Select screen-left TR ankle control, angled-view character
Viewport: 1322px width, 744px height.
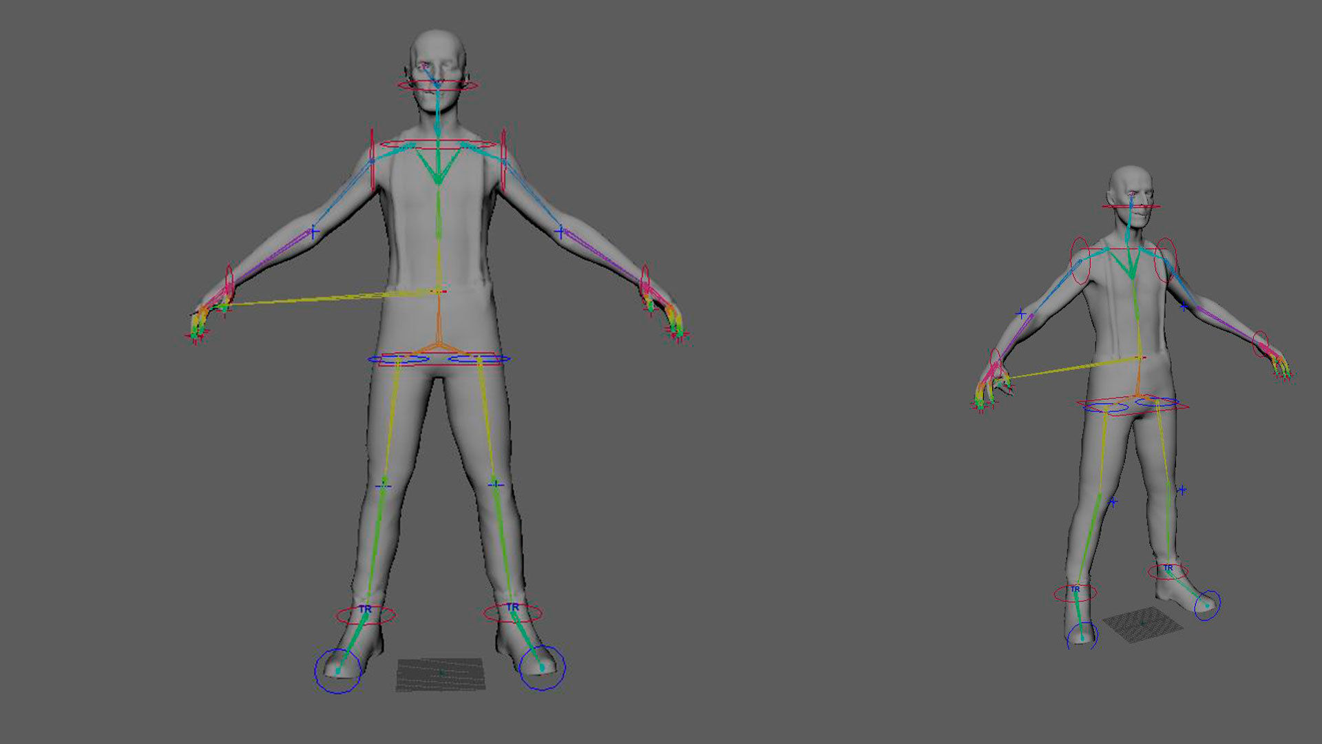click(1075, 592)
